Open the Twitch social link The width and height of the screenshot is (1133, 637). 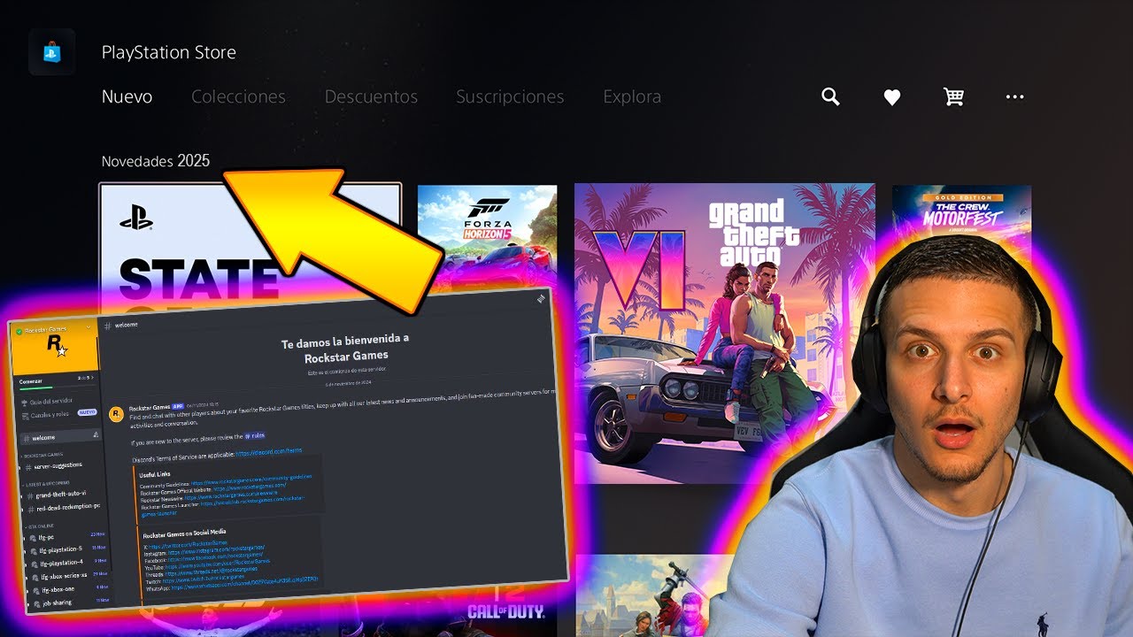(x=204, y=579)
